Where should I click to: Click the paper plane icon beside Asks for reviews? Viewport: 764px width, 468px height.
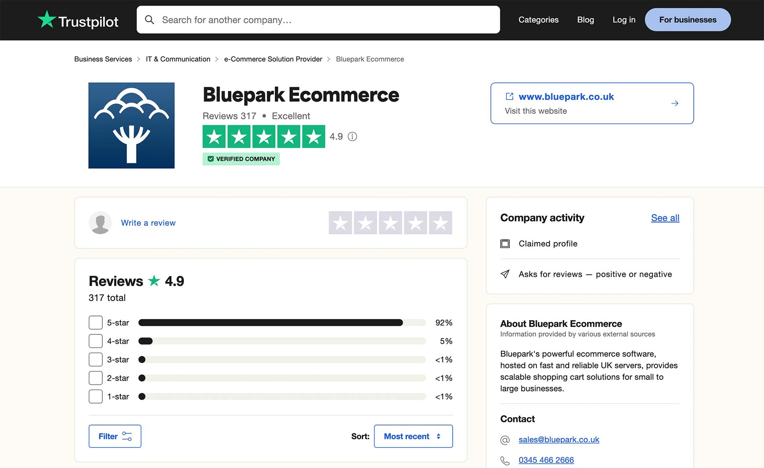point(505,274)
